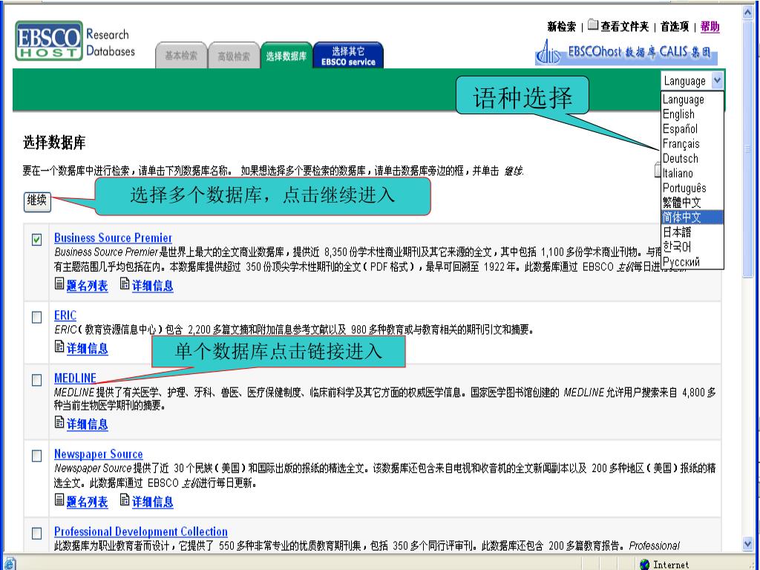Viewport: 760px width, 570px height.
Task: Click the folder icon beside 查看文件夹
Action: click(593, 24)
